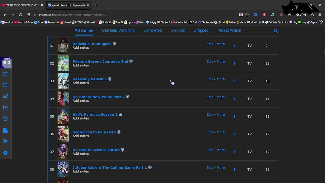Expand More for Hell's Paradise Season 2
This screenshot has width=325, height=183.
tap(221, 114)
